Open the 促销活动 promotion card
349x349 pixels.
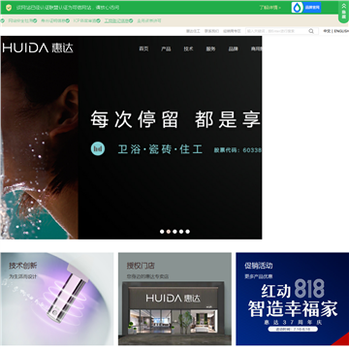(x=293, y=299)
